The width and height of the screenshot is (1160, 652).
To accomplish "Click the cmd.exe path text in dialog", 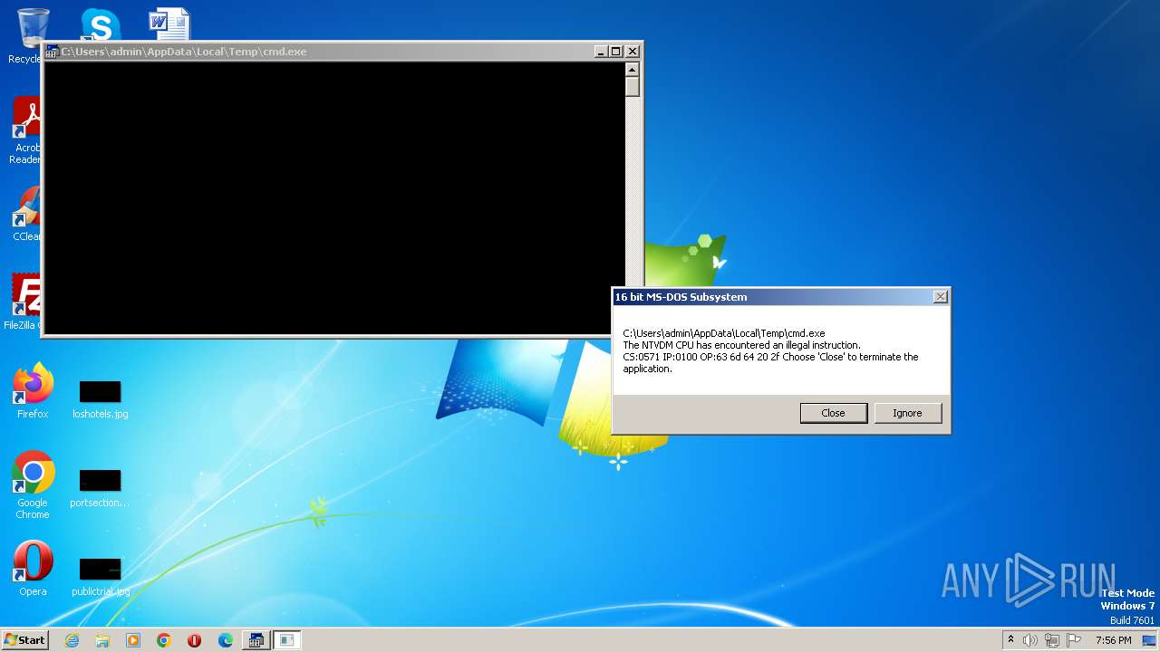I will [x=724, y=333].
